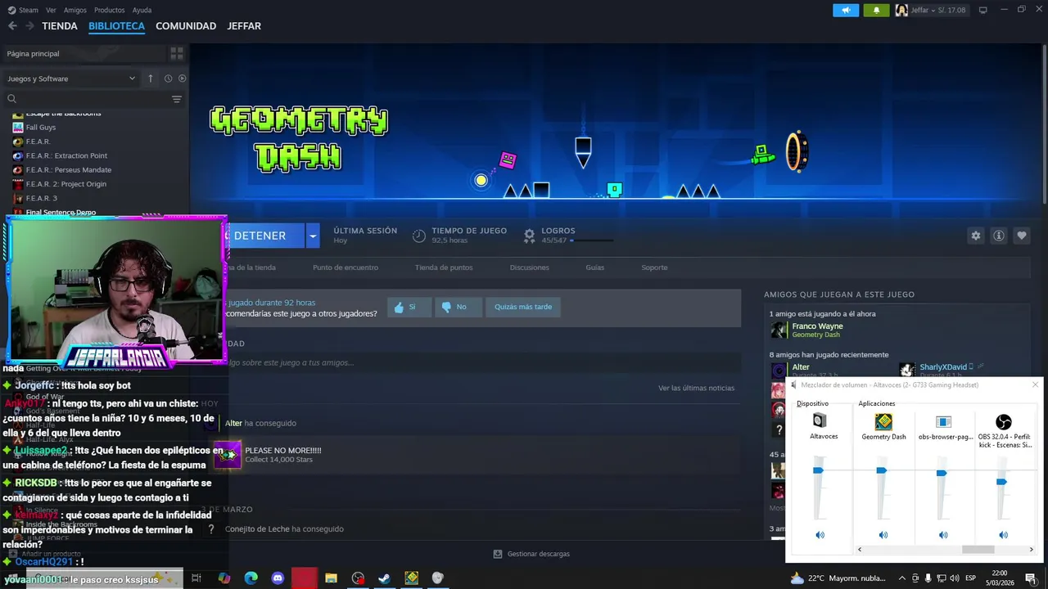Open Big Picture mode icon in title bar
Image resolution: width=1048 pixels, height=589 pixels.
pos(983,10)
